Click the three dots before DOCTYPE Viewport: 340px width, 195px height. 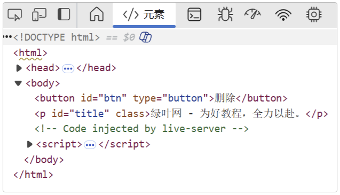[x=7, y=37]
